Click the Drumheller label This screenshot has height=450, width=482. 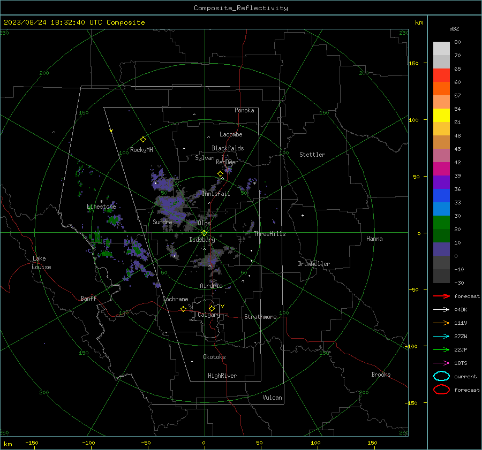(314, 264)
